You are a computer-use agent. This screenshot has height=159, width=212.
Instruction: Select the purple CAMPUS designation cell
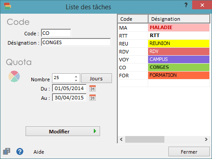[179, 59]
